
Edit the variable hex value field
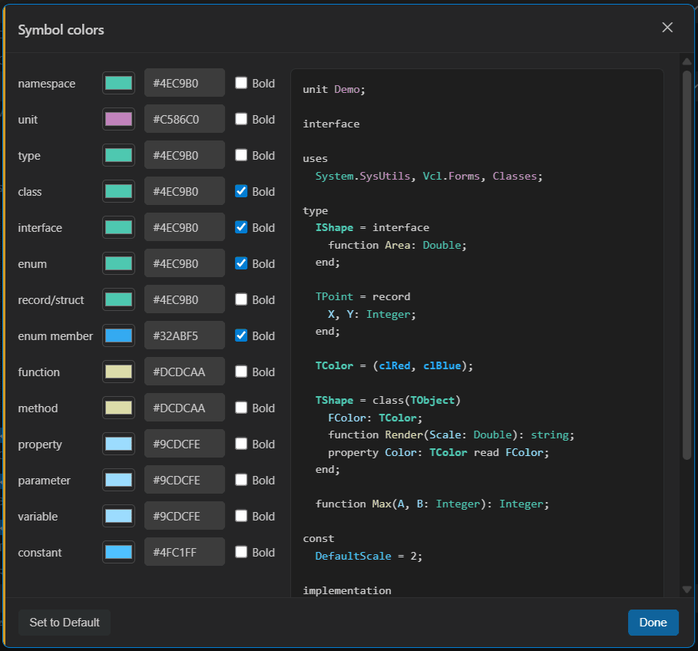pyautogui.click(x=184, y=515)
